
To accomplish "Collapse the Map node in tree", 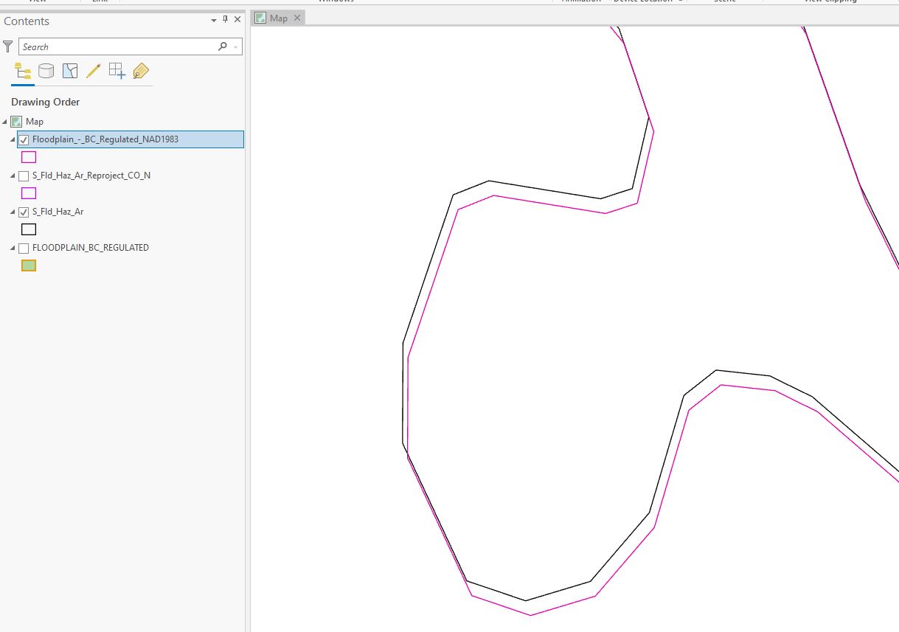I will pyautogui.click(x=5, y=122).
